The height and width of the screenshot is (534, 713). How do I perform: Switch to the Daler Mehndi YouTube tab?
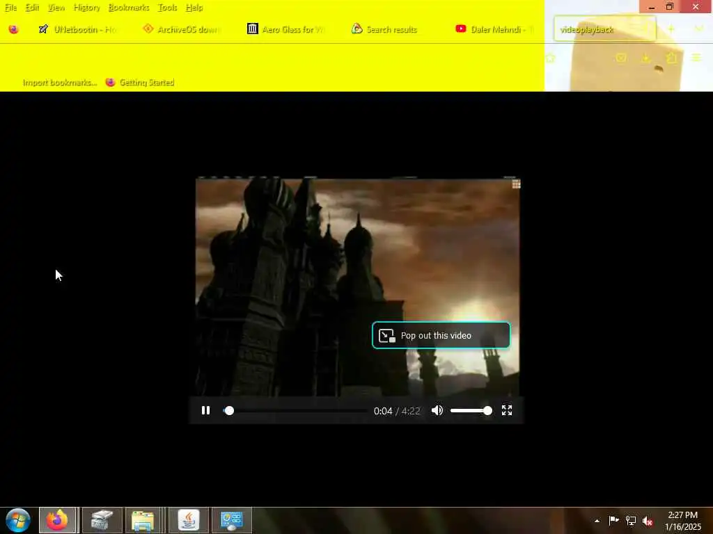(x=495, y=29)
